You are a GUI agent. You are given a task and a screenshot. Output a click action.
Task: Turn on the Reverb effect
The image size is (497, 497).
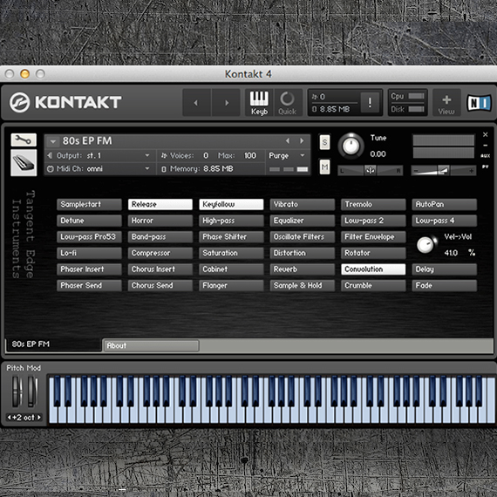(302, 269)
